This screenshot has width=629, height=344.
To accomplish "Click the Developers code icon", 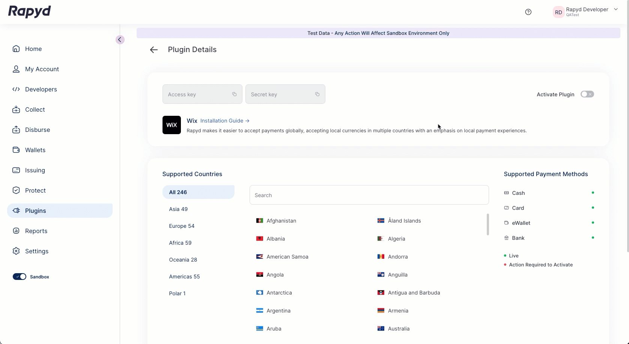I will (16, 89).
